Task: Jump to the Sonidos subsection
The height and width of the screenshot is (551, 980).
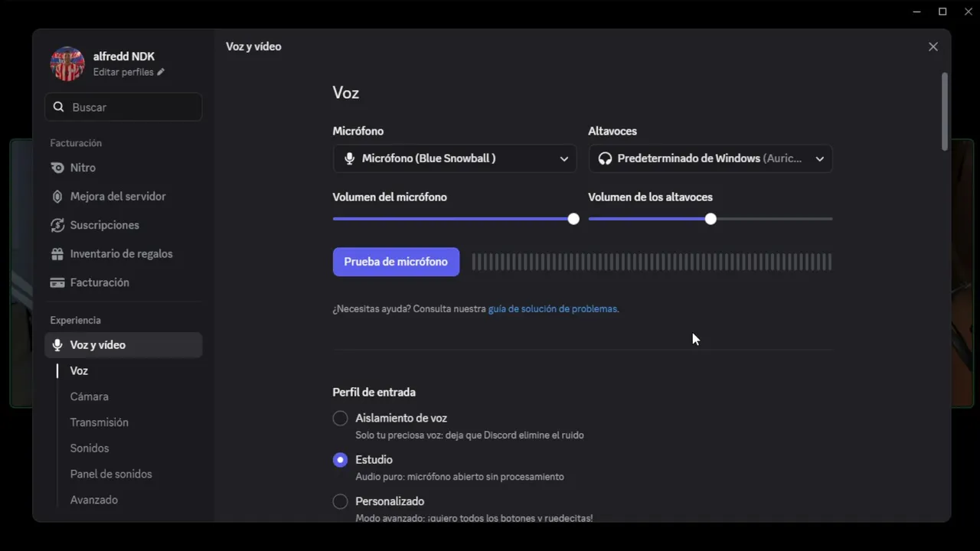Action: click(x=90, y=448)
